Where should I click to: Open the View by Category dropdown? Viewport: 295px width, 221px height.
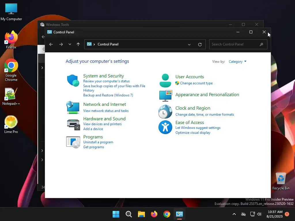tap(237, 62)
